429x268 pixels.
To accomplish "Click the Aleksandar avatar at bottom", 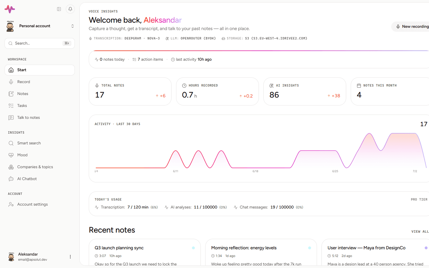I will coord(11,257).
